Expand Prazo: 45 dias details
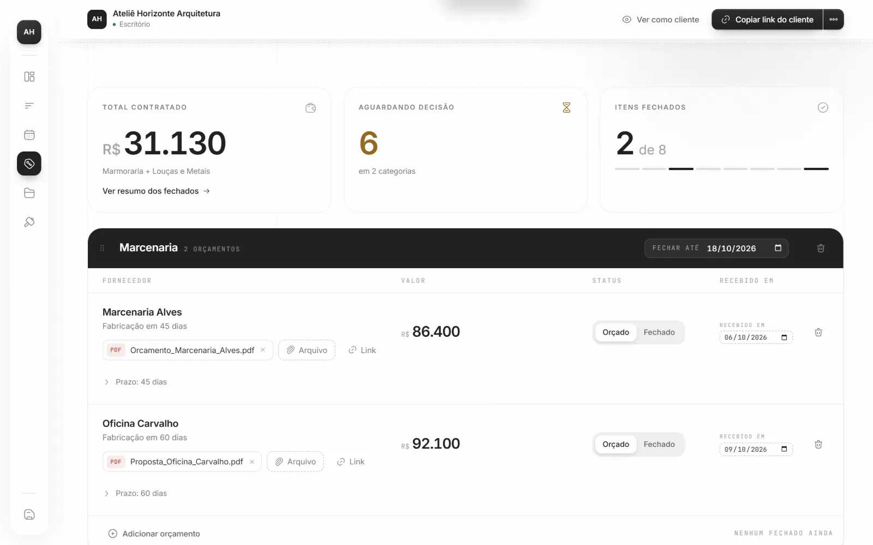 coord(135,382)
